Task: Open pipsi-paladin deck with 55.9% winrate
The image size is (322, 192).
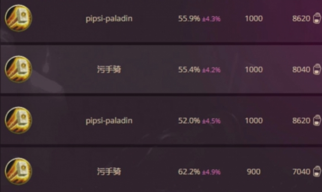Action: tap(109, 19)
